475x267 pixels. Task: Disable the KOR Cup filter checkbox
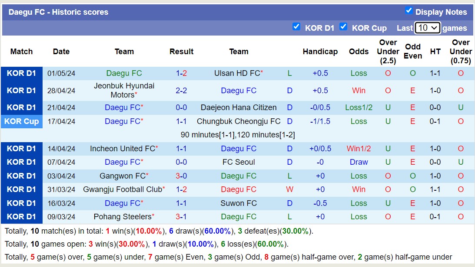click(x=343, y=26)
